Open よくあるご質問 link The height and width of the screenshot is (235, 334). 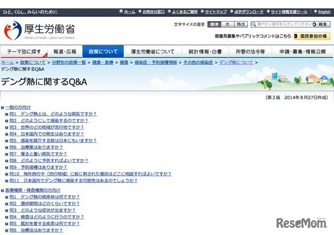(185, 12)
